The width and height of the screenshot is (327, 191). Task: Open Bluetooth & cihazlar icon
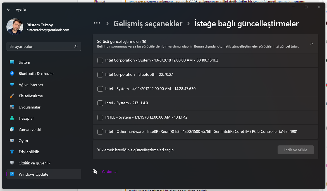point(12,74)
